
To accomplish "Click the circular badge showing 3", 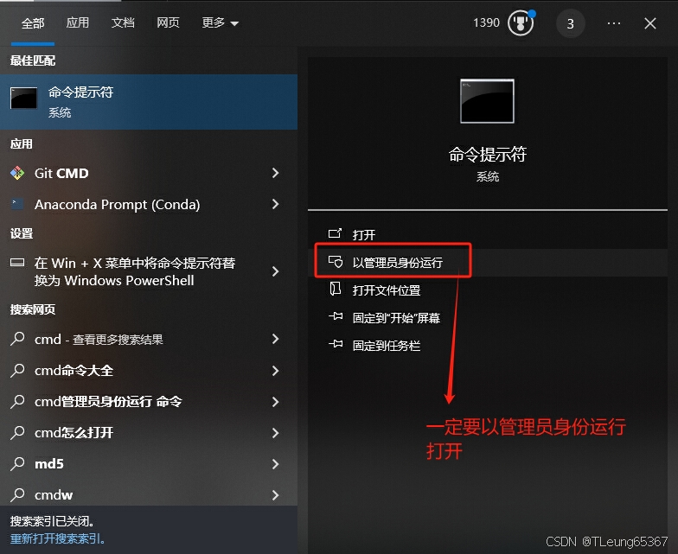I will [x=571, y=23].
